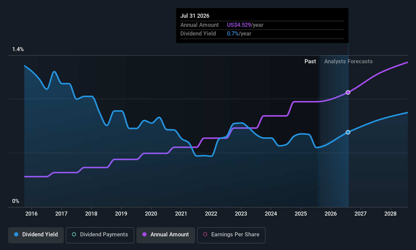416x250 pixels.
Task: Click the blue Dividend Yield legend dot
Action: tap(16, 235)
